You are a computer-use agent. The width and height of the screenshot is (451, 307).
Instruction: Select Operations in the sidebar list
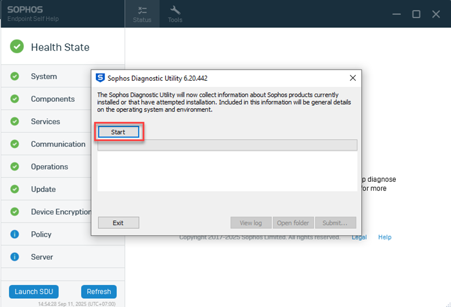[x=49, y=167]
